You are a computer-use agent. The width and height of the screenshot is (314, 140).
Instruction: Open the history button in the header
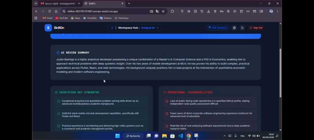(x=217, y=28)
